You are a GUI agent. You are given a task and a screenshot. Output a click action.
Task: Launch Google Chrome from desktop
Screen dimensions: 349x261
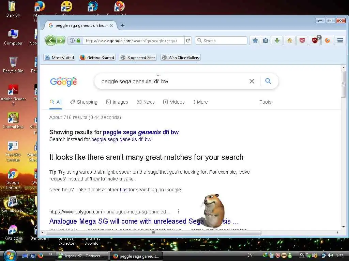tap(13, 179)
